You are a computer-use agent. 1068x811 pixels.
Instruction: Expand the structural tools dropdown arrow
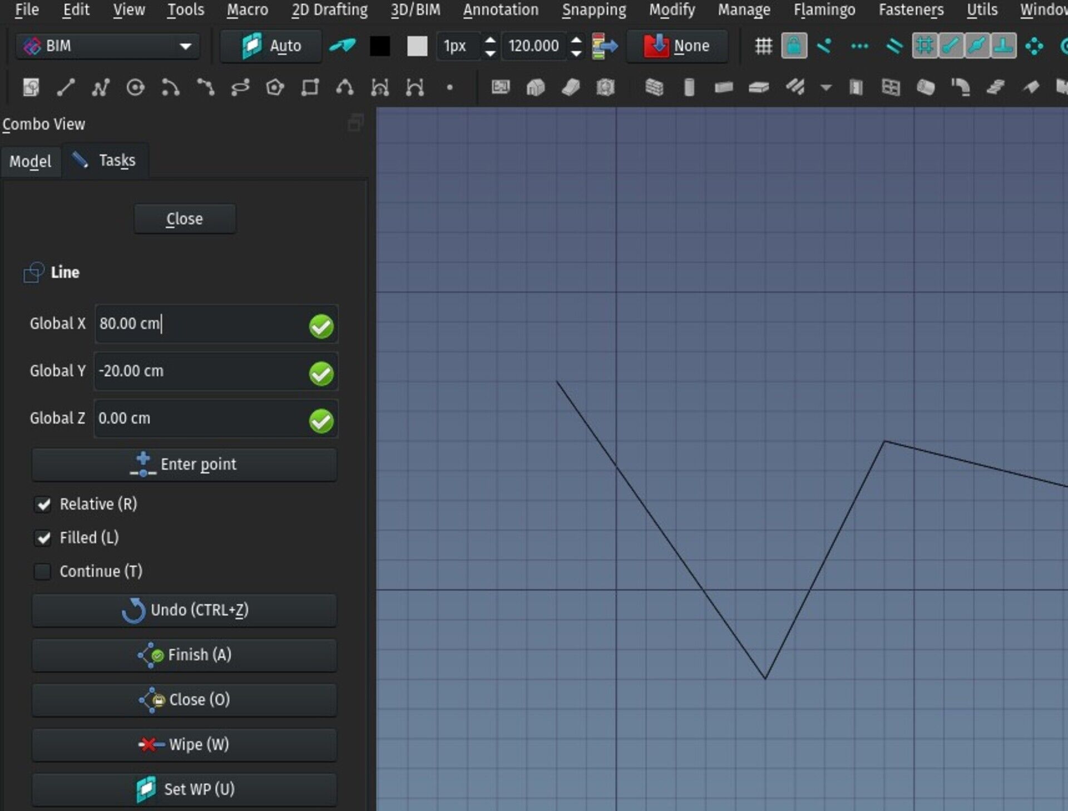(x=826, y=87)
